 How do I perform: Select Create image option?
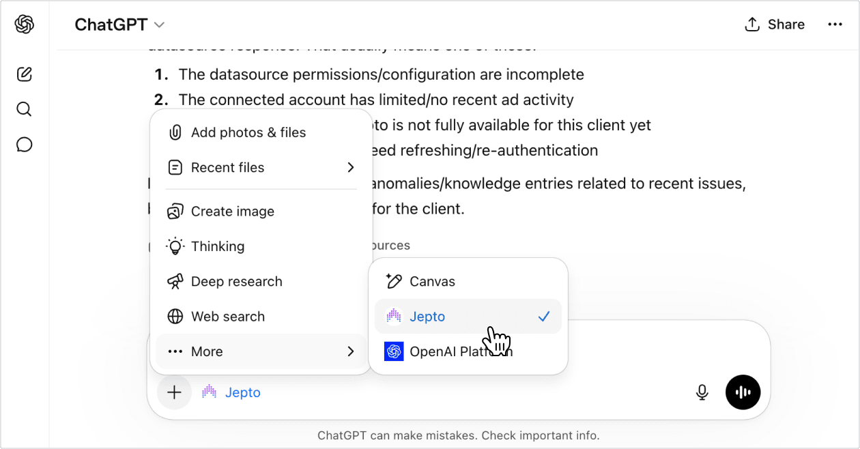tap(262, 212)
